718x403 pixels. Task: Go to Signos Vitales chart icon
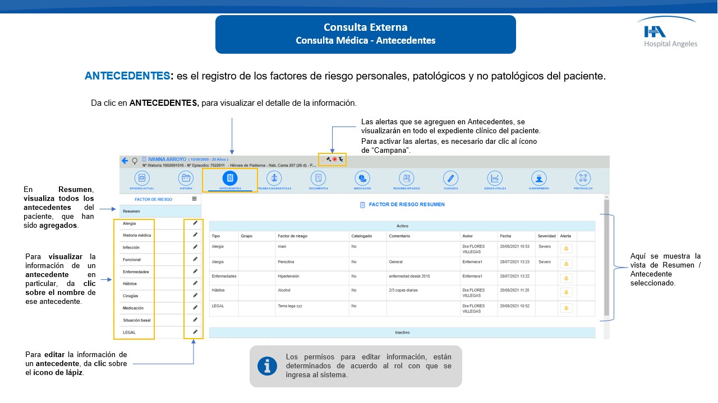click(495, 178)
